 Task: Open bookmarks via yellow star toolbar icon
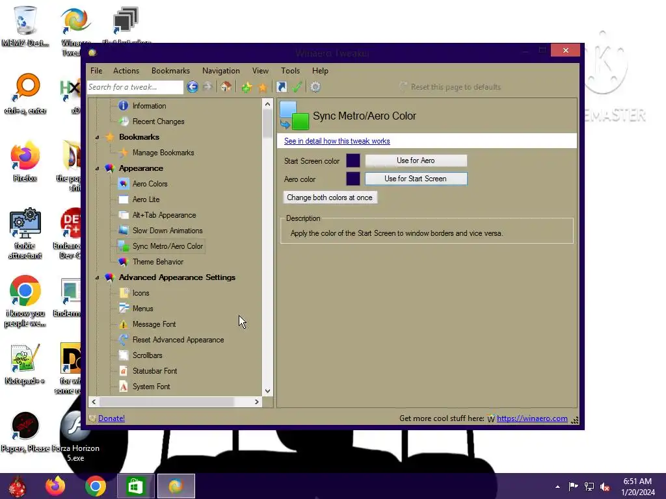click(263, 87)
